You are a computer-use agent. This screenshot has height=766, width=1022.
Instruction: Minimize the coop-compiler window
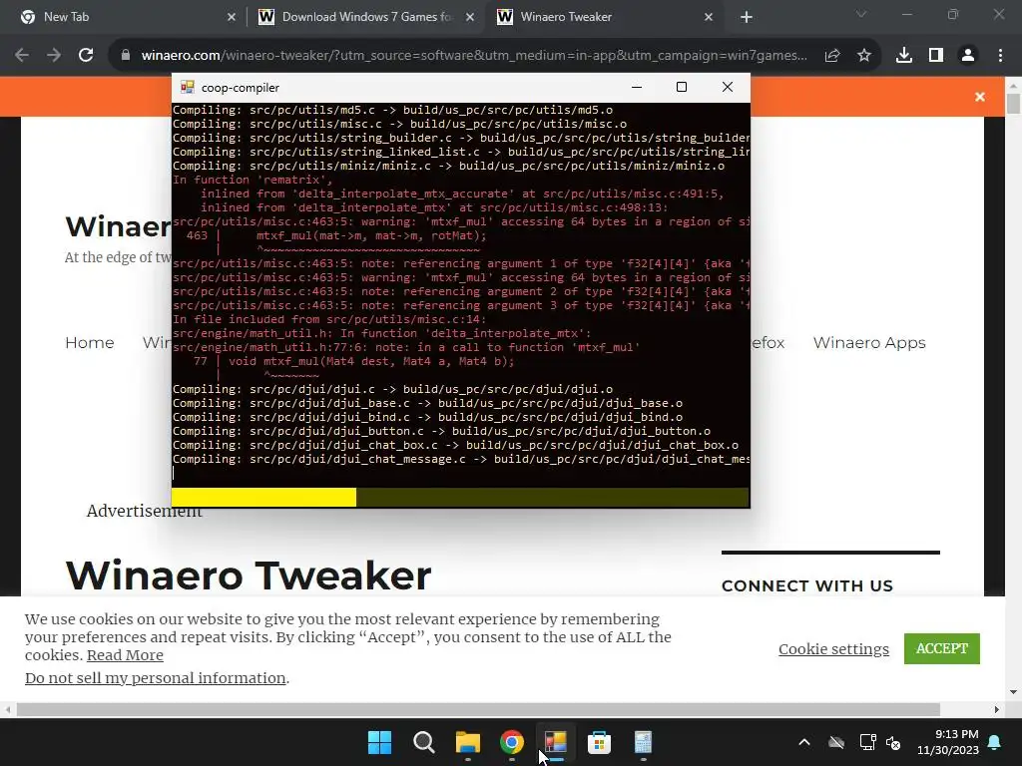(637, 87)
